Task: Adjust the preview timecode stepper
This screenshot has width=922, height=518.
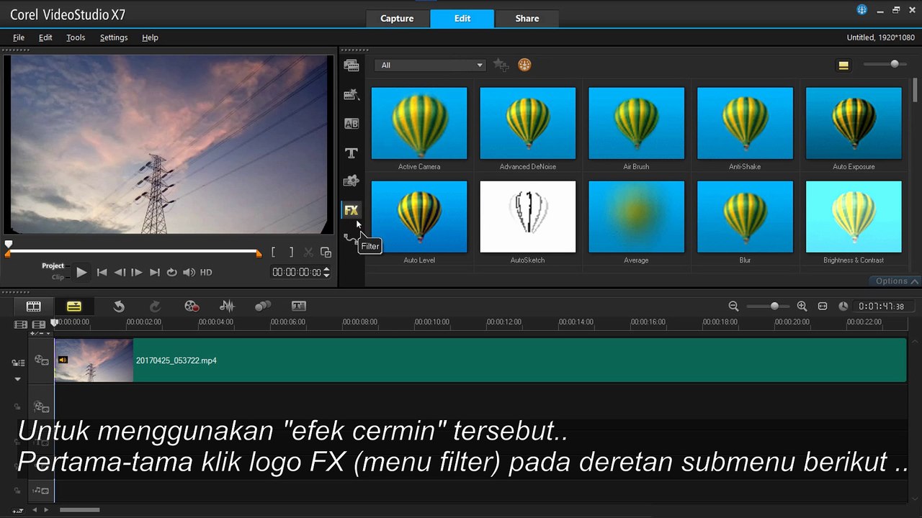Action: tap(326, 272)
